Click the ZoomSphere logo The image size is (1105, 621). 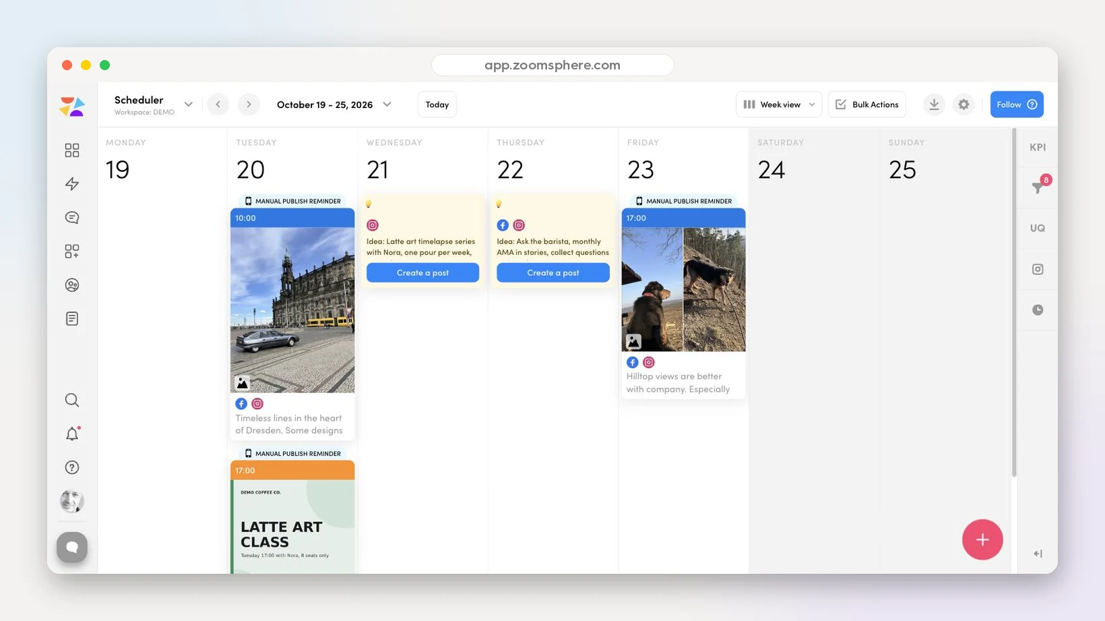pos(72,106)
